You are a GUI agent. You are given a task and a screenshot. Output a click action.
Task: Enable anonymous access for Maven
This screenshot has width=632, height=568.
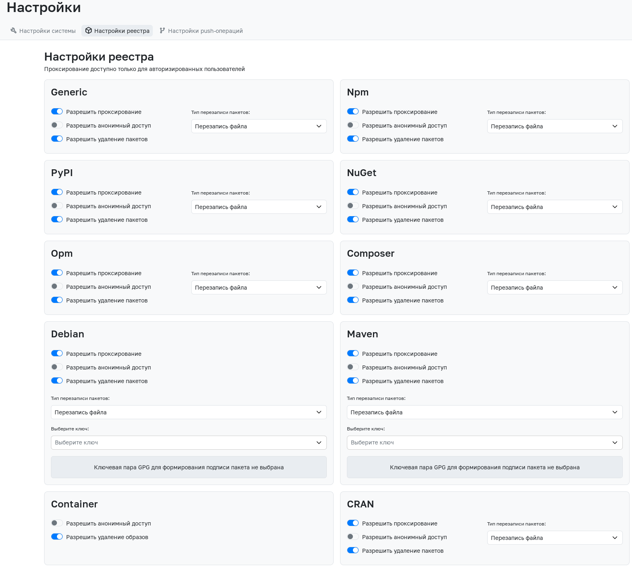353,367
